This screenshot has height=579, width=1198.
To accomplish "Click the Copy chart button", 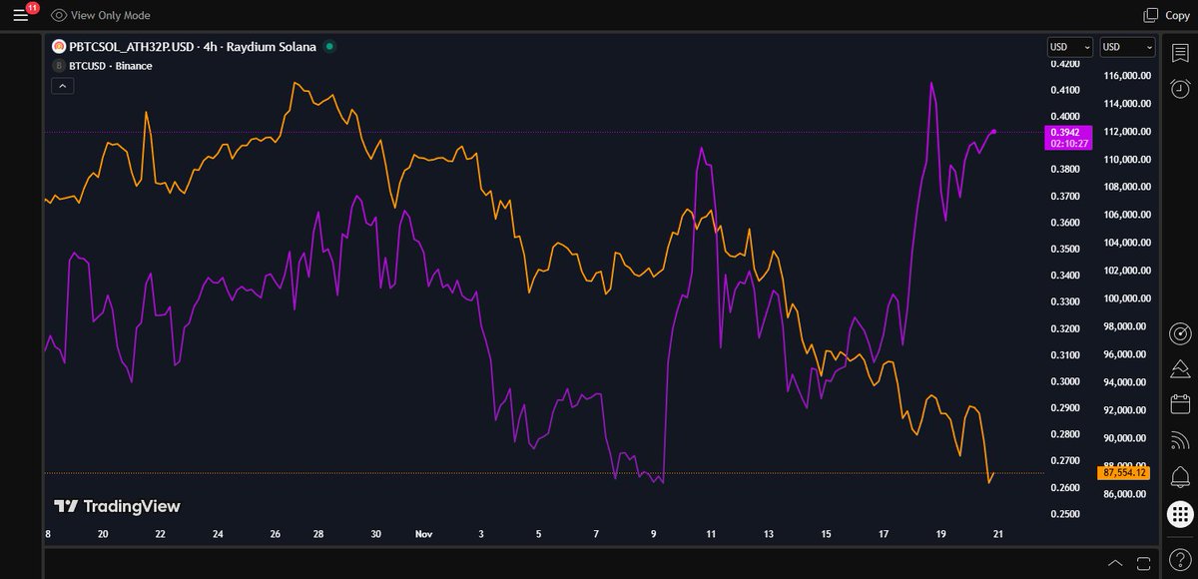I will 1166,15.
